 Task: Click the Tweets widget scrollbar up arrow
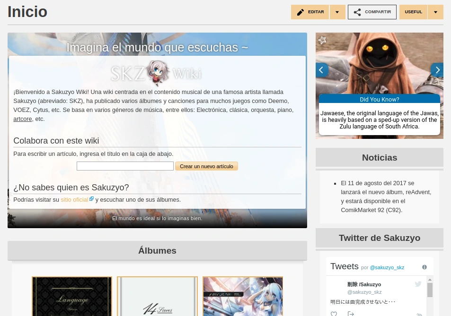tap(430, 280)
